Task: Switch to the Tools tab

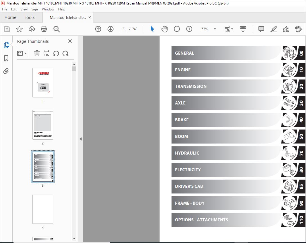Action: click(30, 17)
